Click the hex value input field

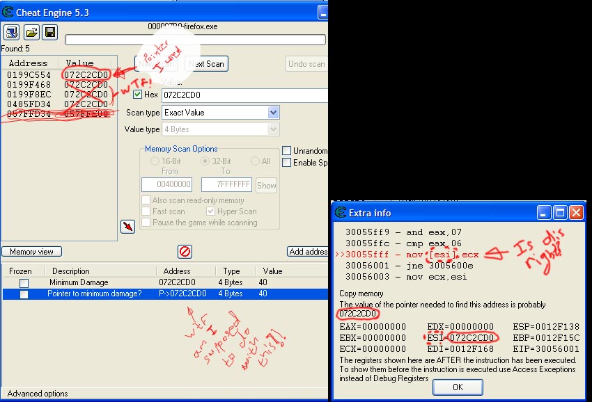coord(244,95)
